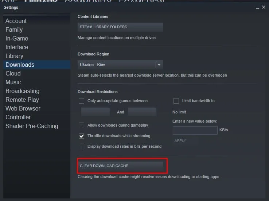Screen dimensions: 269x201
Task: Click the Clear Download Cache button
Action: 120,166
